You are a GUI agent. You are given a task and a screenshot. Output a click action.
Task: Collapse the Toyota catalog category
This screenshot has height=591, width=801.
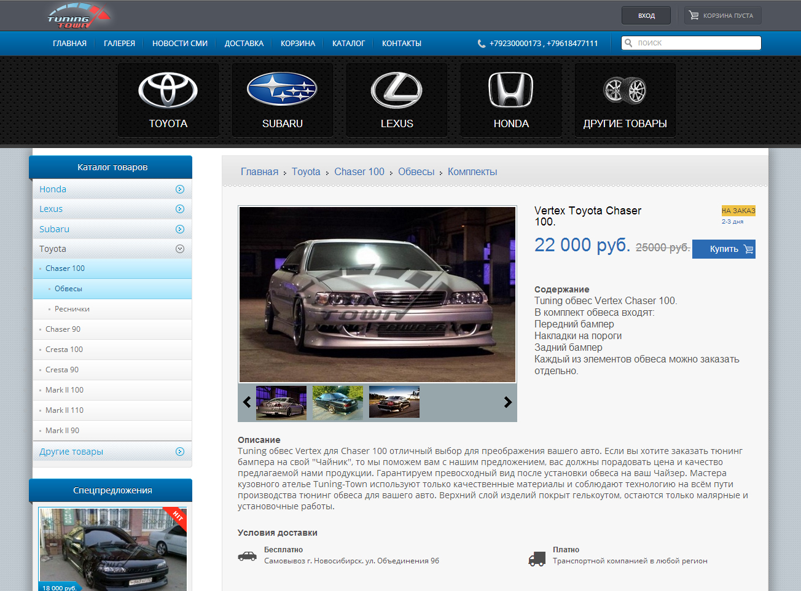(x=180, y=249)
